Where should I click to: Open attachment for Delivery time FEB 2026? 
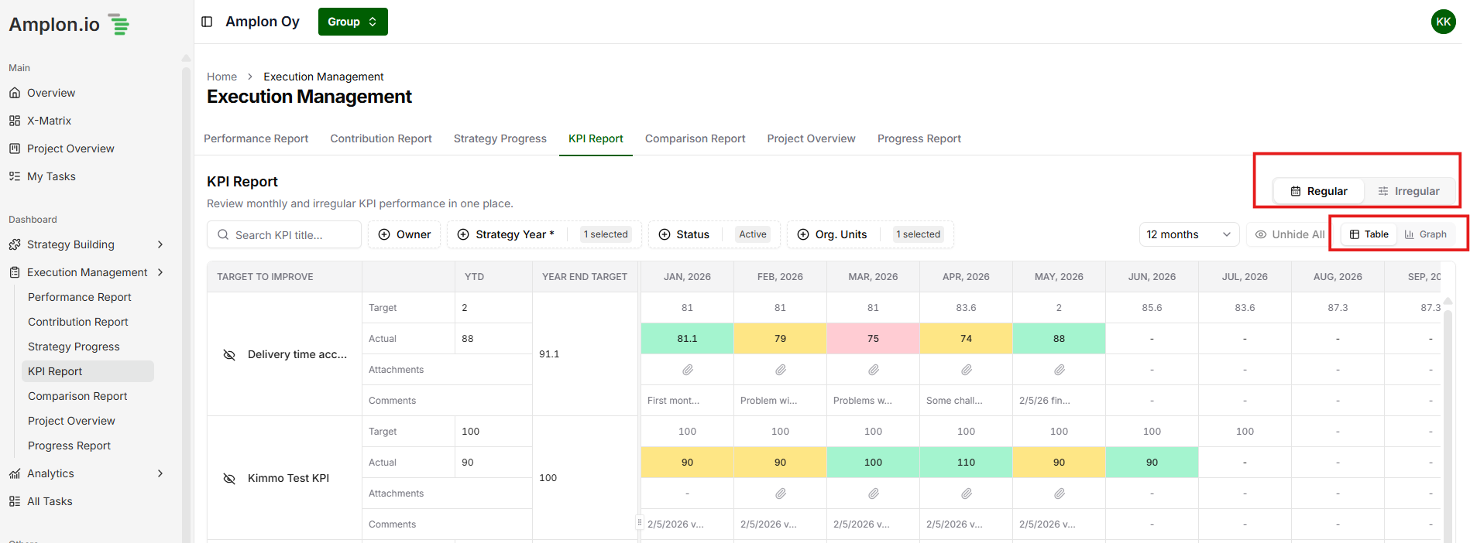780,370
